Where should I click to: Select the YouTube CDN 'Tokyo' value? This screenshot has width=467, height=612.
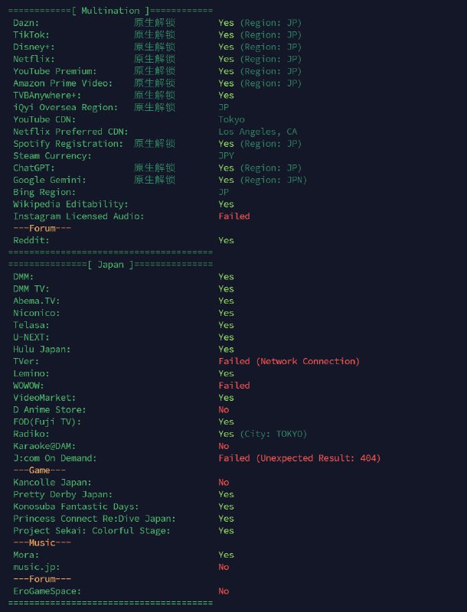pyautogui.click(x=231, y=119)
